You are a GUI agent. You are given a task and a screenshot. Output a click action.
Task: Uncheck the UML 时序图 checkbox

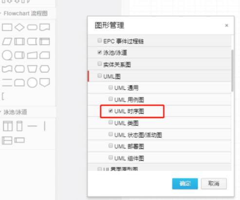click(x=111, y=111)
